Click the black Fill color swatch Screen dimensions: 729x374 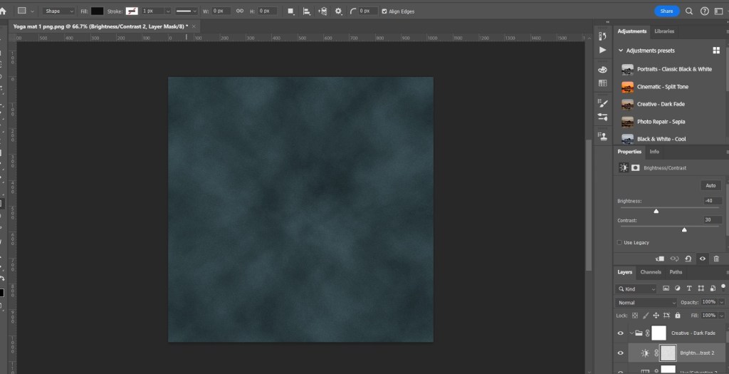(x=97, y=11)
